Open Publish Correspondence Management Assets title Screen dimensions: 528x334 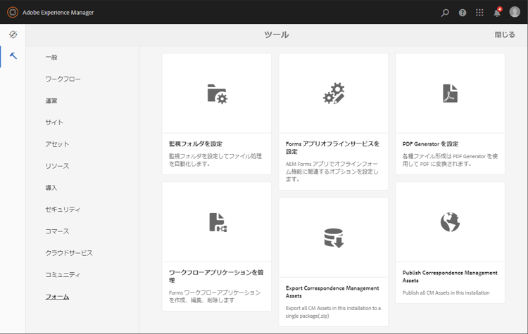pos(450,276)
